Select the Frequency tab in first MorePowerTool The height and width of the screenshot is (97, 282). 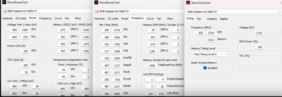[46, 18]
